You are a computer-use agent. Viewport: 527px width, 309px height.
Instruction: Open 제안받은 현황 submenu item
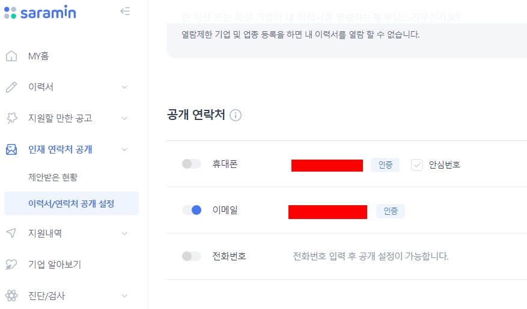pos(53,177)
